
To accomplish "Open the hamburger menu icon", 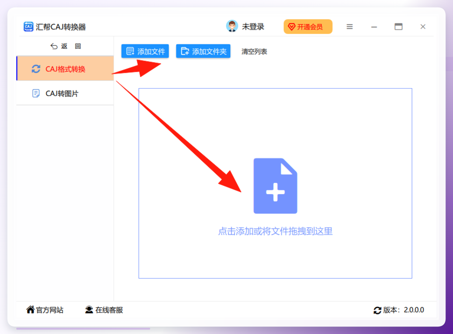I will 350,27.
